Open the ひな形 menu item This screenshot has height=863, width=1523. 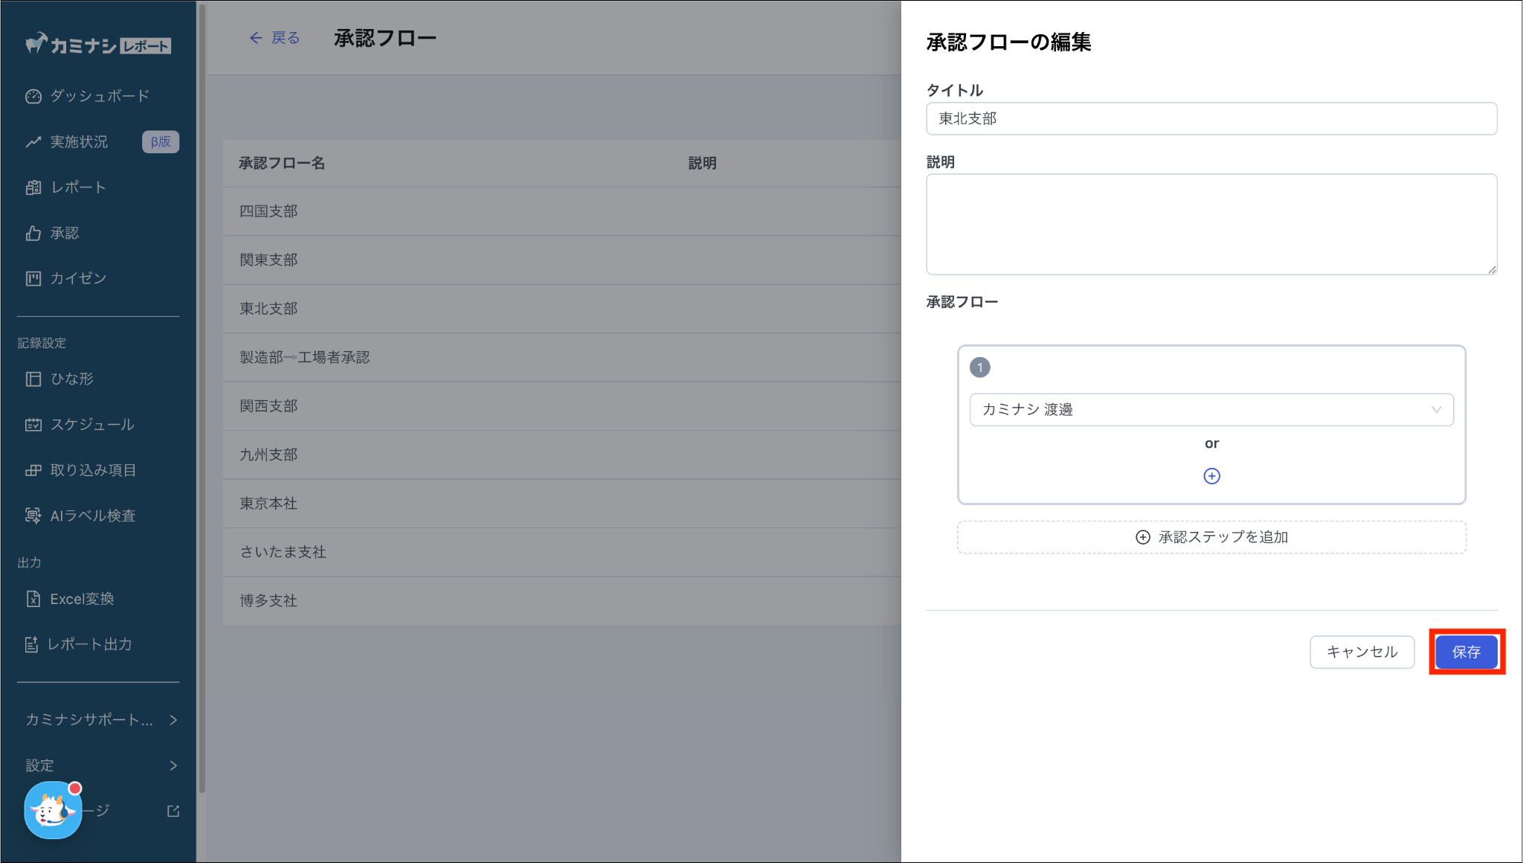[71, 379]
